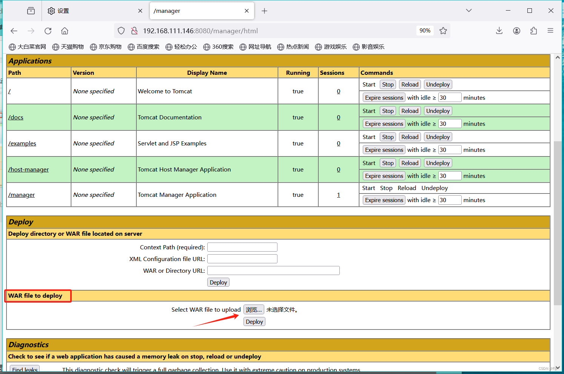Open the browser hamburger menu
Screen dimensions: 564x374
click(x=550, y=31)
